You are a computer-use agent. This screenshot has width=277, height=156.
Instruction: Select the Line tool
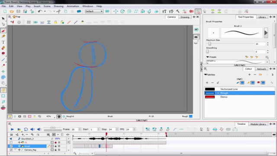[x=3, y=60]
